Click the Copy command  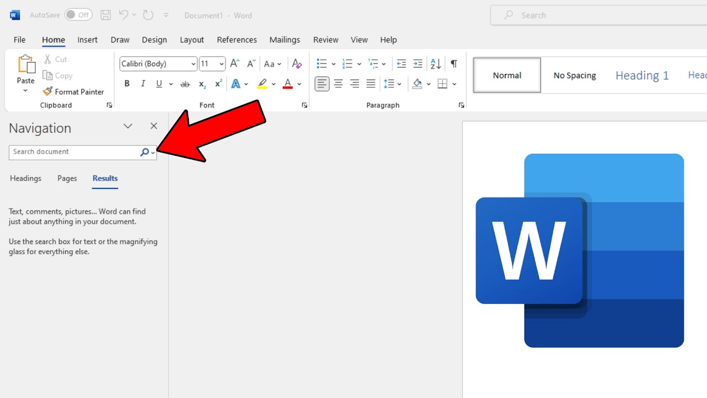57,76
